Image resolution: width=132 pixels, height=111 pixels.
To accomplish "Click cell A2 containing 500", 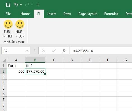I will [x=16, y=71].
